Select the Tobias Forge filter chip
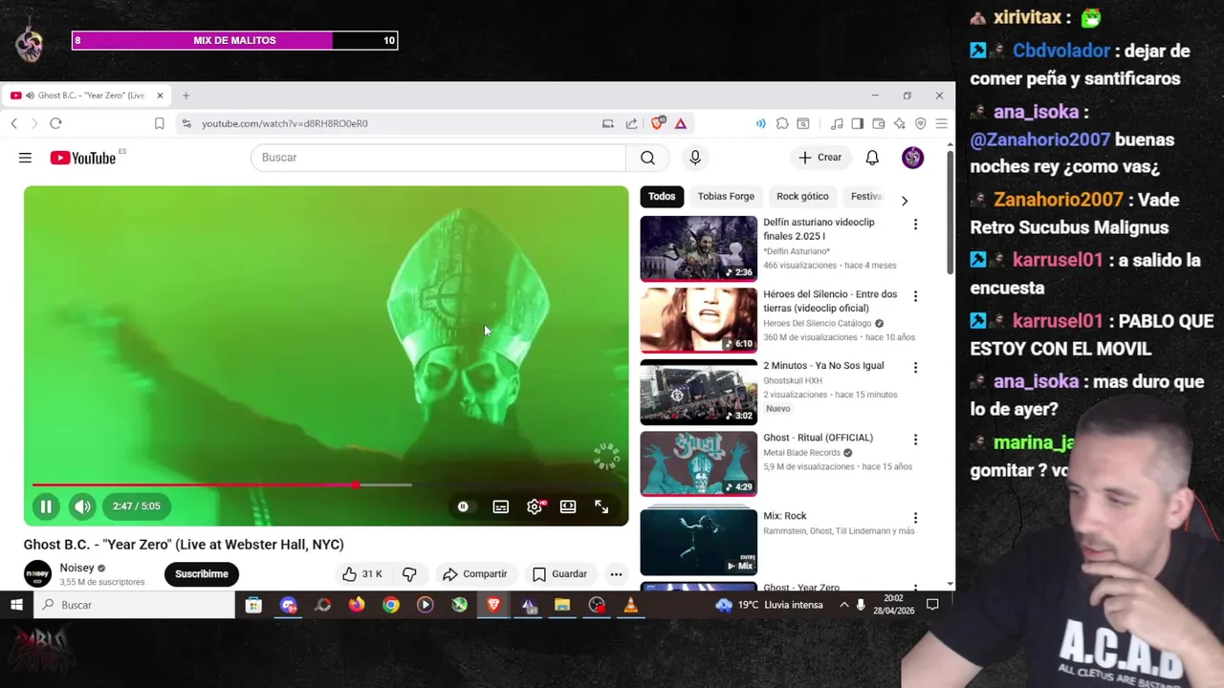Image resolution: width=1224 pixels, height=688 pixels. tap(726, 197)
